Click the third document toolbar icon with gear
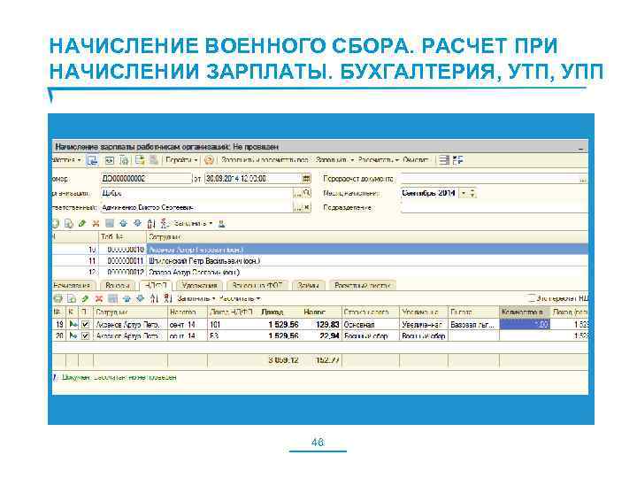 point(125,160)
